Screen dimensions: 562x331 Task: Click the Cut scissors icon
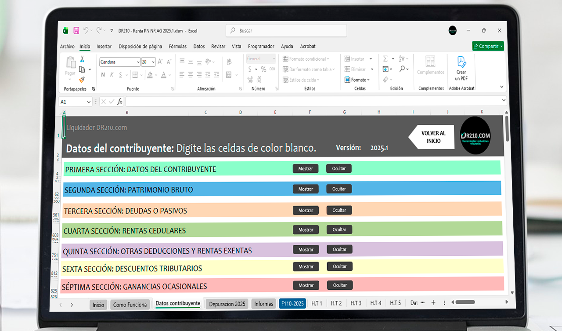[82, 59]
